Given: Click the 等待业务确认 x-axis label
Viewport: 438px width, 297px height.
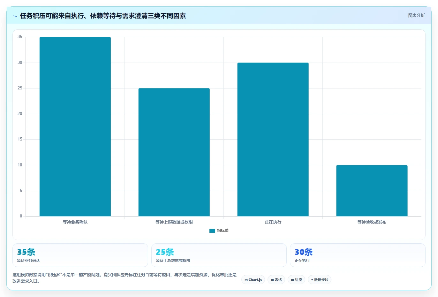Looking at the screenshot, I should click(x=75, y=222).
